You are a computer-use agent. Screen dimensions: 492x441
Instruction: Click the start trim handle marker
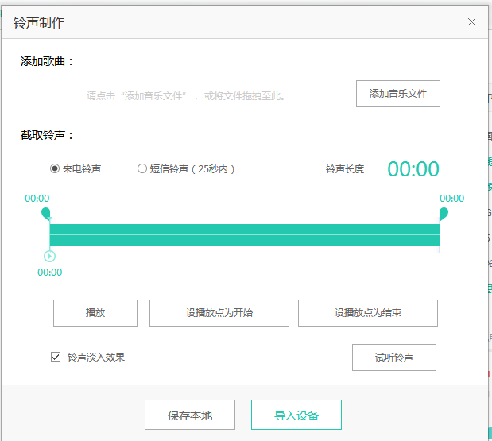(x=46, y=213)
